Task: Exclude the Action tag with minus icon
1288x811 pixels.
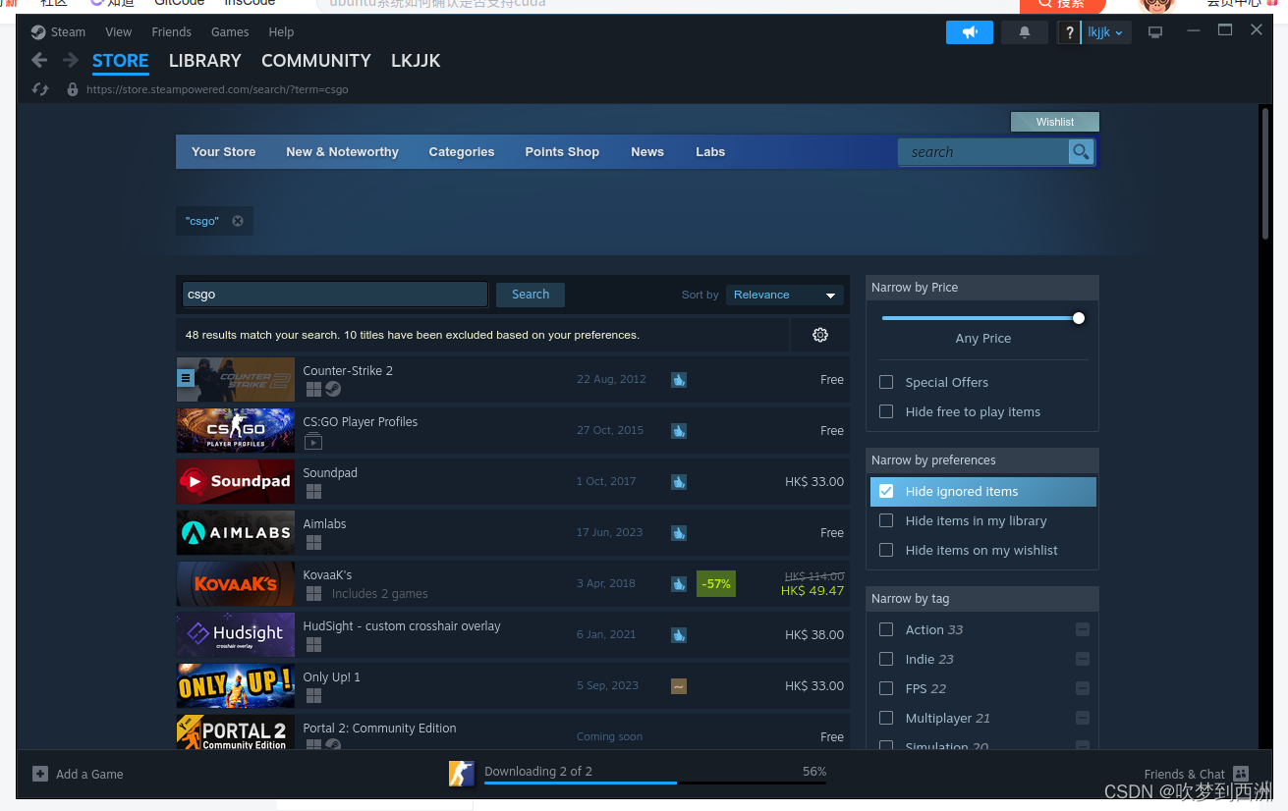Action: tap(1083, 629)
